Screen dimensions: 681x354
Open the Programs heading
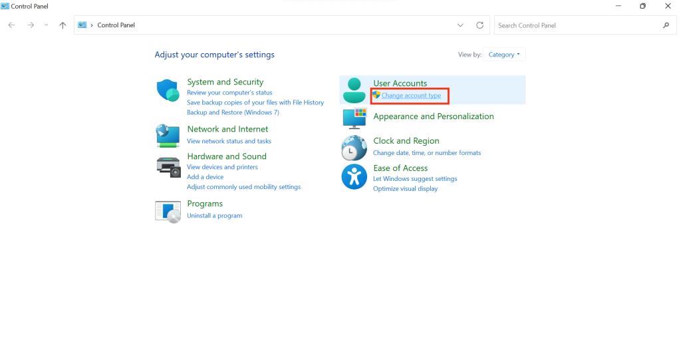click(205, 204)
